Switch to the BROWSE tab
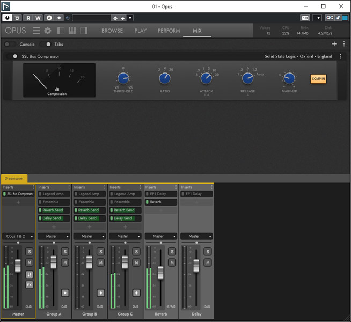This screenshot has width=351, height=322. (x=112, y=31)
